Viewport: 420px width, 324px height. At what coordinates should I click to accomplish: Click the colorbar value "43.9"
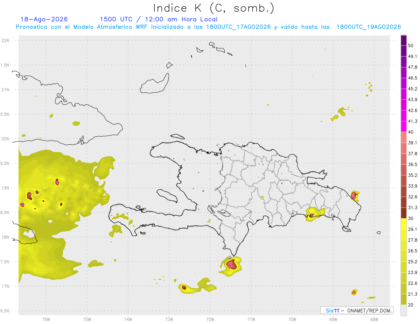point(413,100)
